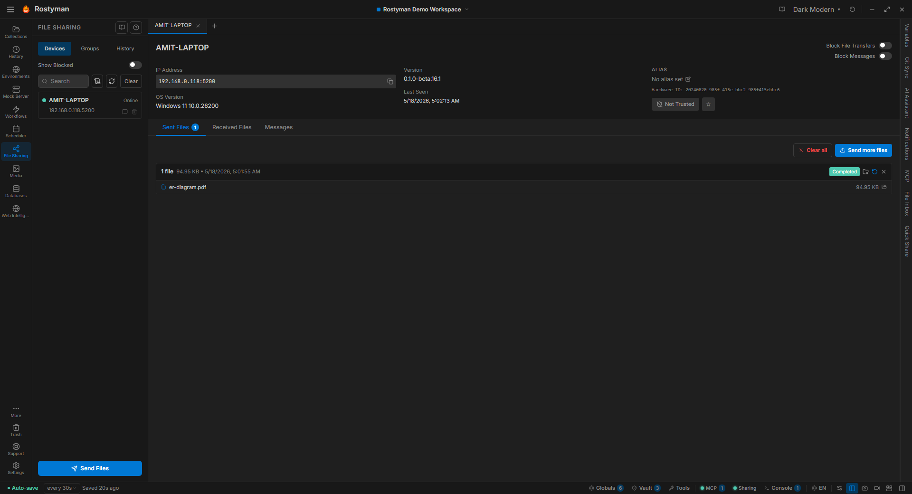Click Send more files button
This screenshot has height=494, width=912.
864,150
